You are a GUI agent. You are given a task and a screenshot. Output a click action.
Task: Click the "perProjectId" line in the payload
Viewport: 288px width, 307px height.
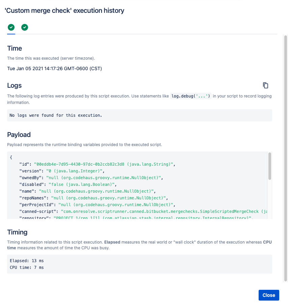[97, 204]
